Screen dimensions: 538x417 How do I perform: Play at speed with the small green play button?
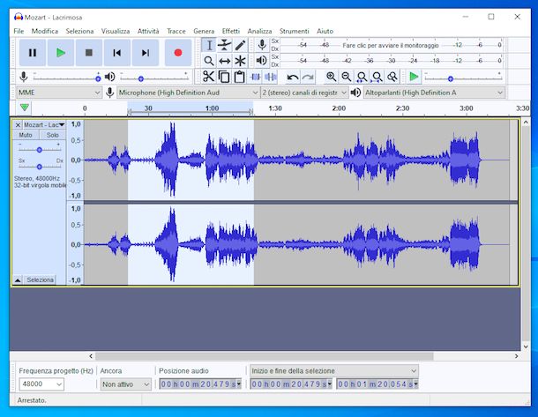point(415,77)
